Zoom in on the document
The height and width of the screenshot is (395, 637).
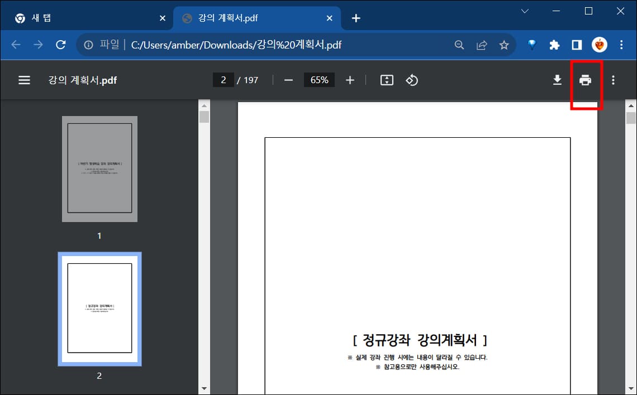click(x=350, y=80)
